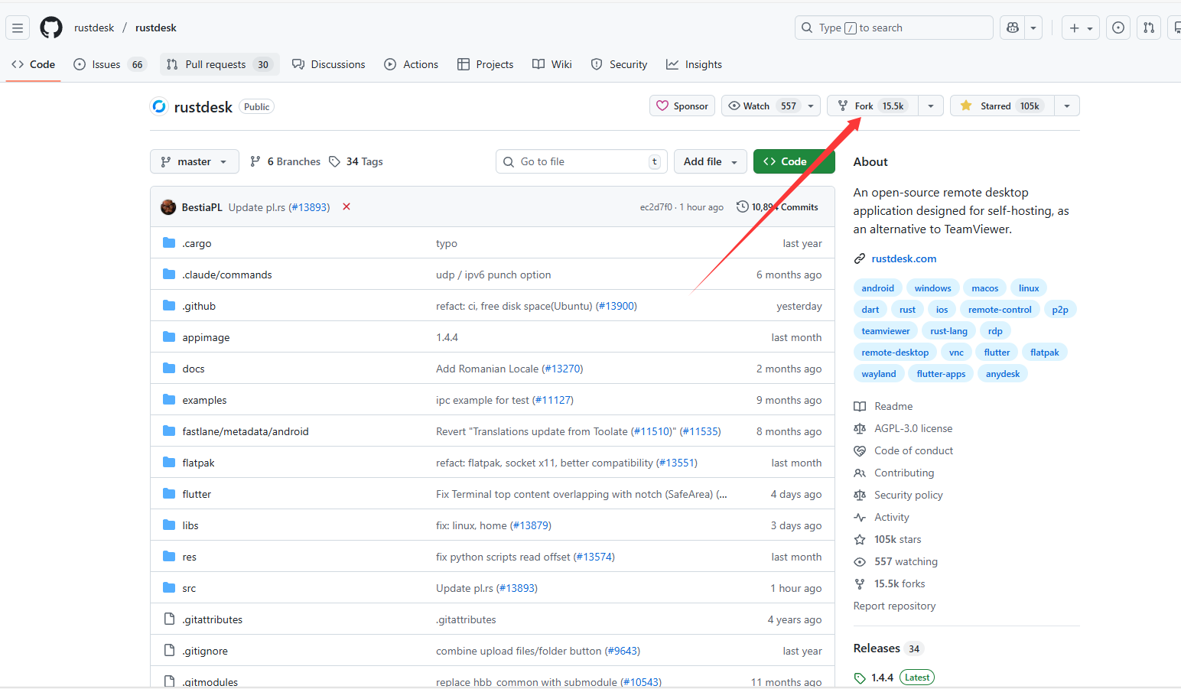Click the heart icon on Sponsor
The height and width of the screenshot is (689, 1181).
662,106
